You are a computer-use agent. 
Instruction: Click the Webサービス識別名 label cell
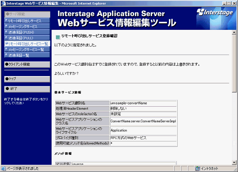point(82,103)
